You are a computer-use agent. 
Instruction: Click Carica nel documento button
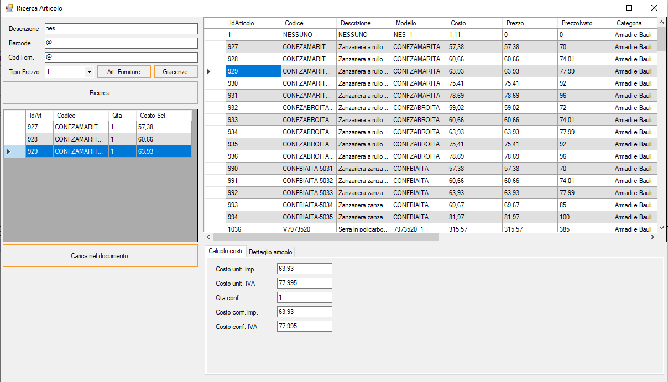click(100, 256)
